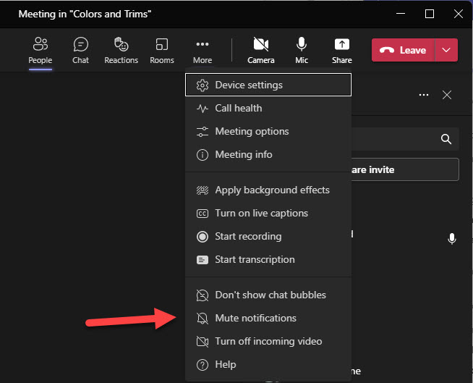The height and width of the screenshot is (383, 473).
Task: Turn on live captions
Action: (261, 213)
